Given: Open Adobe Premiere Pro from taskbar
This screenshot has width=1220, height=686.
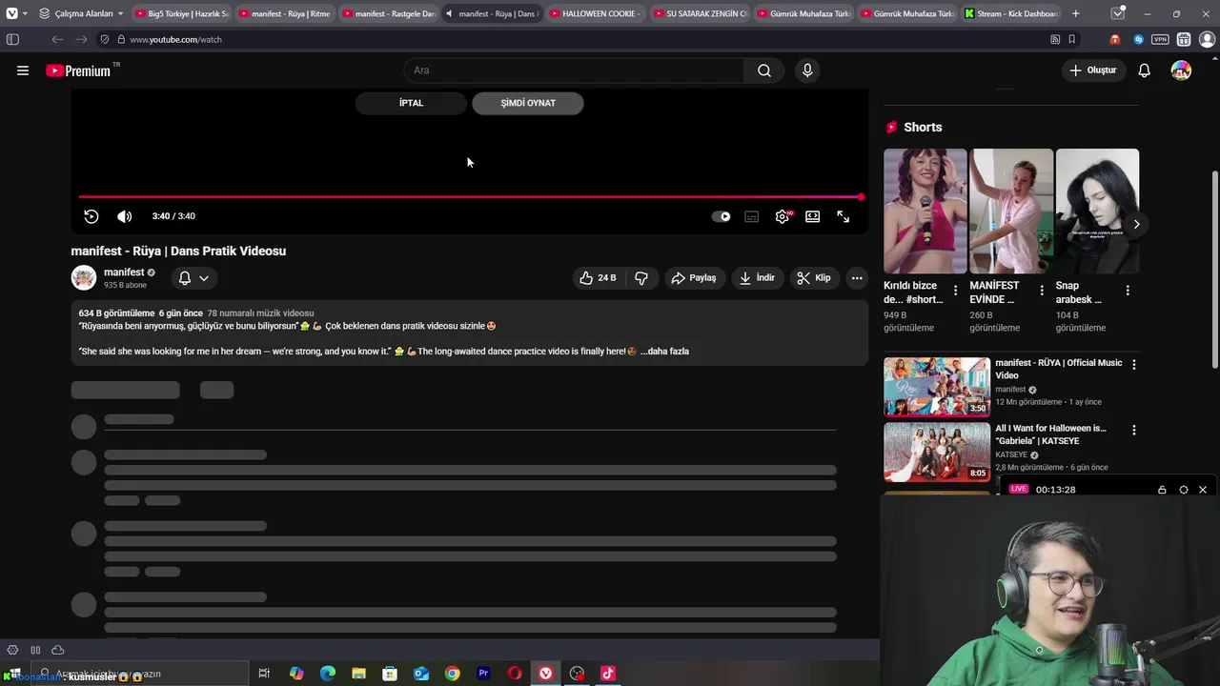Looking at the screenshot, I should point(483,674).
